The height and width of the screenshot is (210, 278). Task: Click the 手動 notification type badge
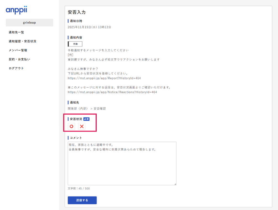pyautogui.click(x=75, y=44)
